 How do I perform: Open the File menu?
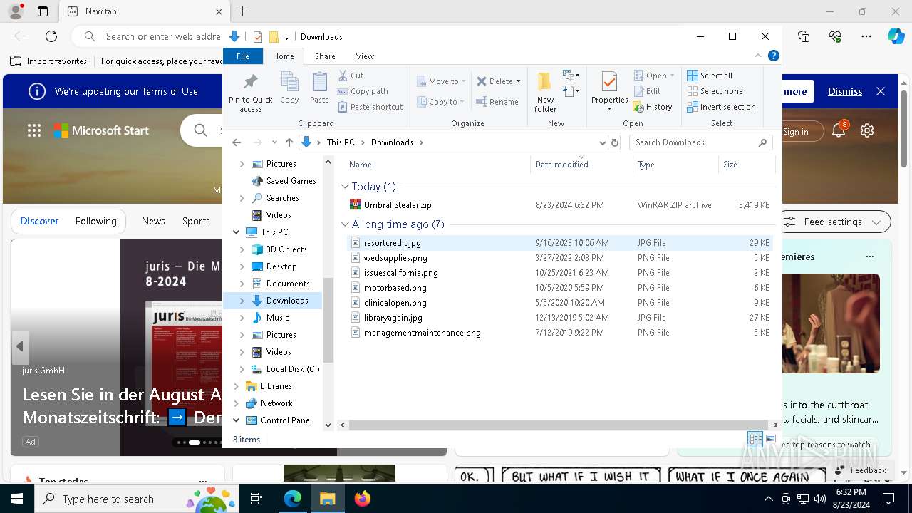click(243, 56)
